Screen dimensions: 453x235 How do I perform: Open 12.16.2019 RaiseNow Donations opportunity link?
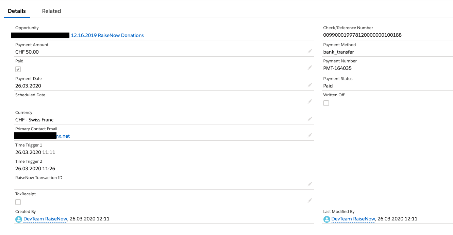click(107, 35)
